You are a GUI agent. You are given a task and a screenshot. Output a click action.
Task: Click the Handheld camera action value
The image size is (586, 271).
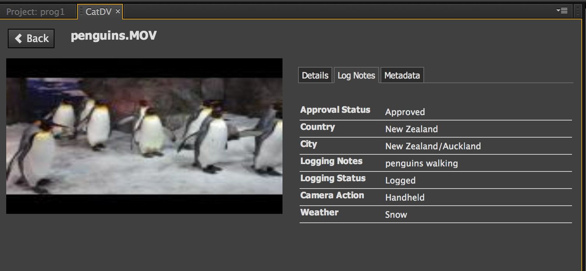point(405,198)
